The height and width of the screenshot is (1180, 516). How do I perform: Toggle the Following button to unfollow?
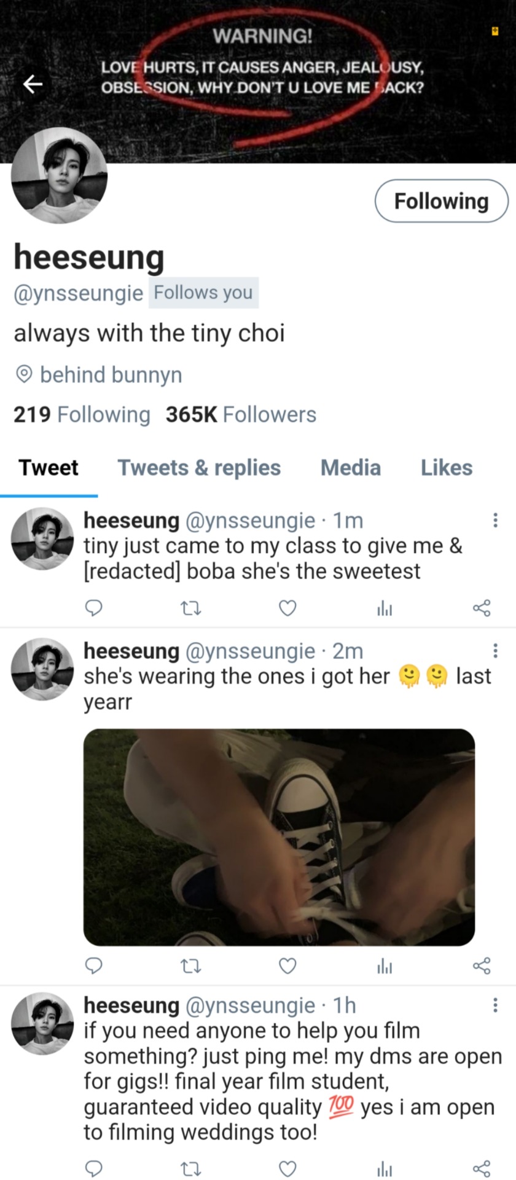tap(441, 201)
